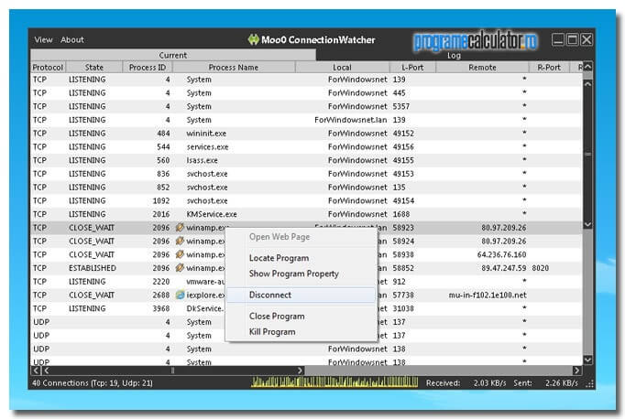Maximize the ConnectionWatcher window
Image resolution: width=625 pixels, height=419 pixels.
[x=573, y=39]
